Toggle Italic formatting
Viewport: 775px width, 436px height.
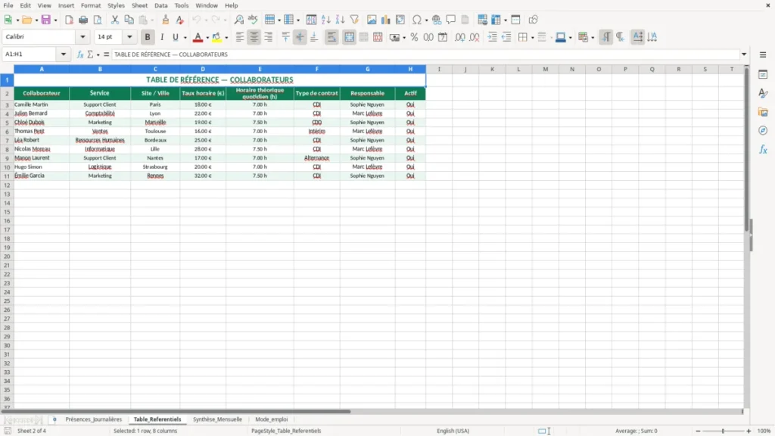click(162, 37)
